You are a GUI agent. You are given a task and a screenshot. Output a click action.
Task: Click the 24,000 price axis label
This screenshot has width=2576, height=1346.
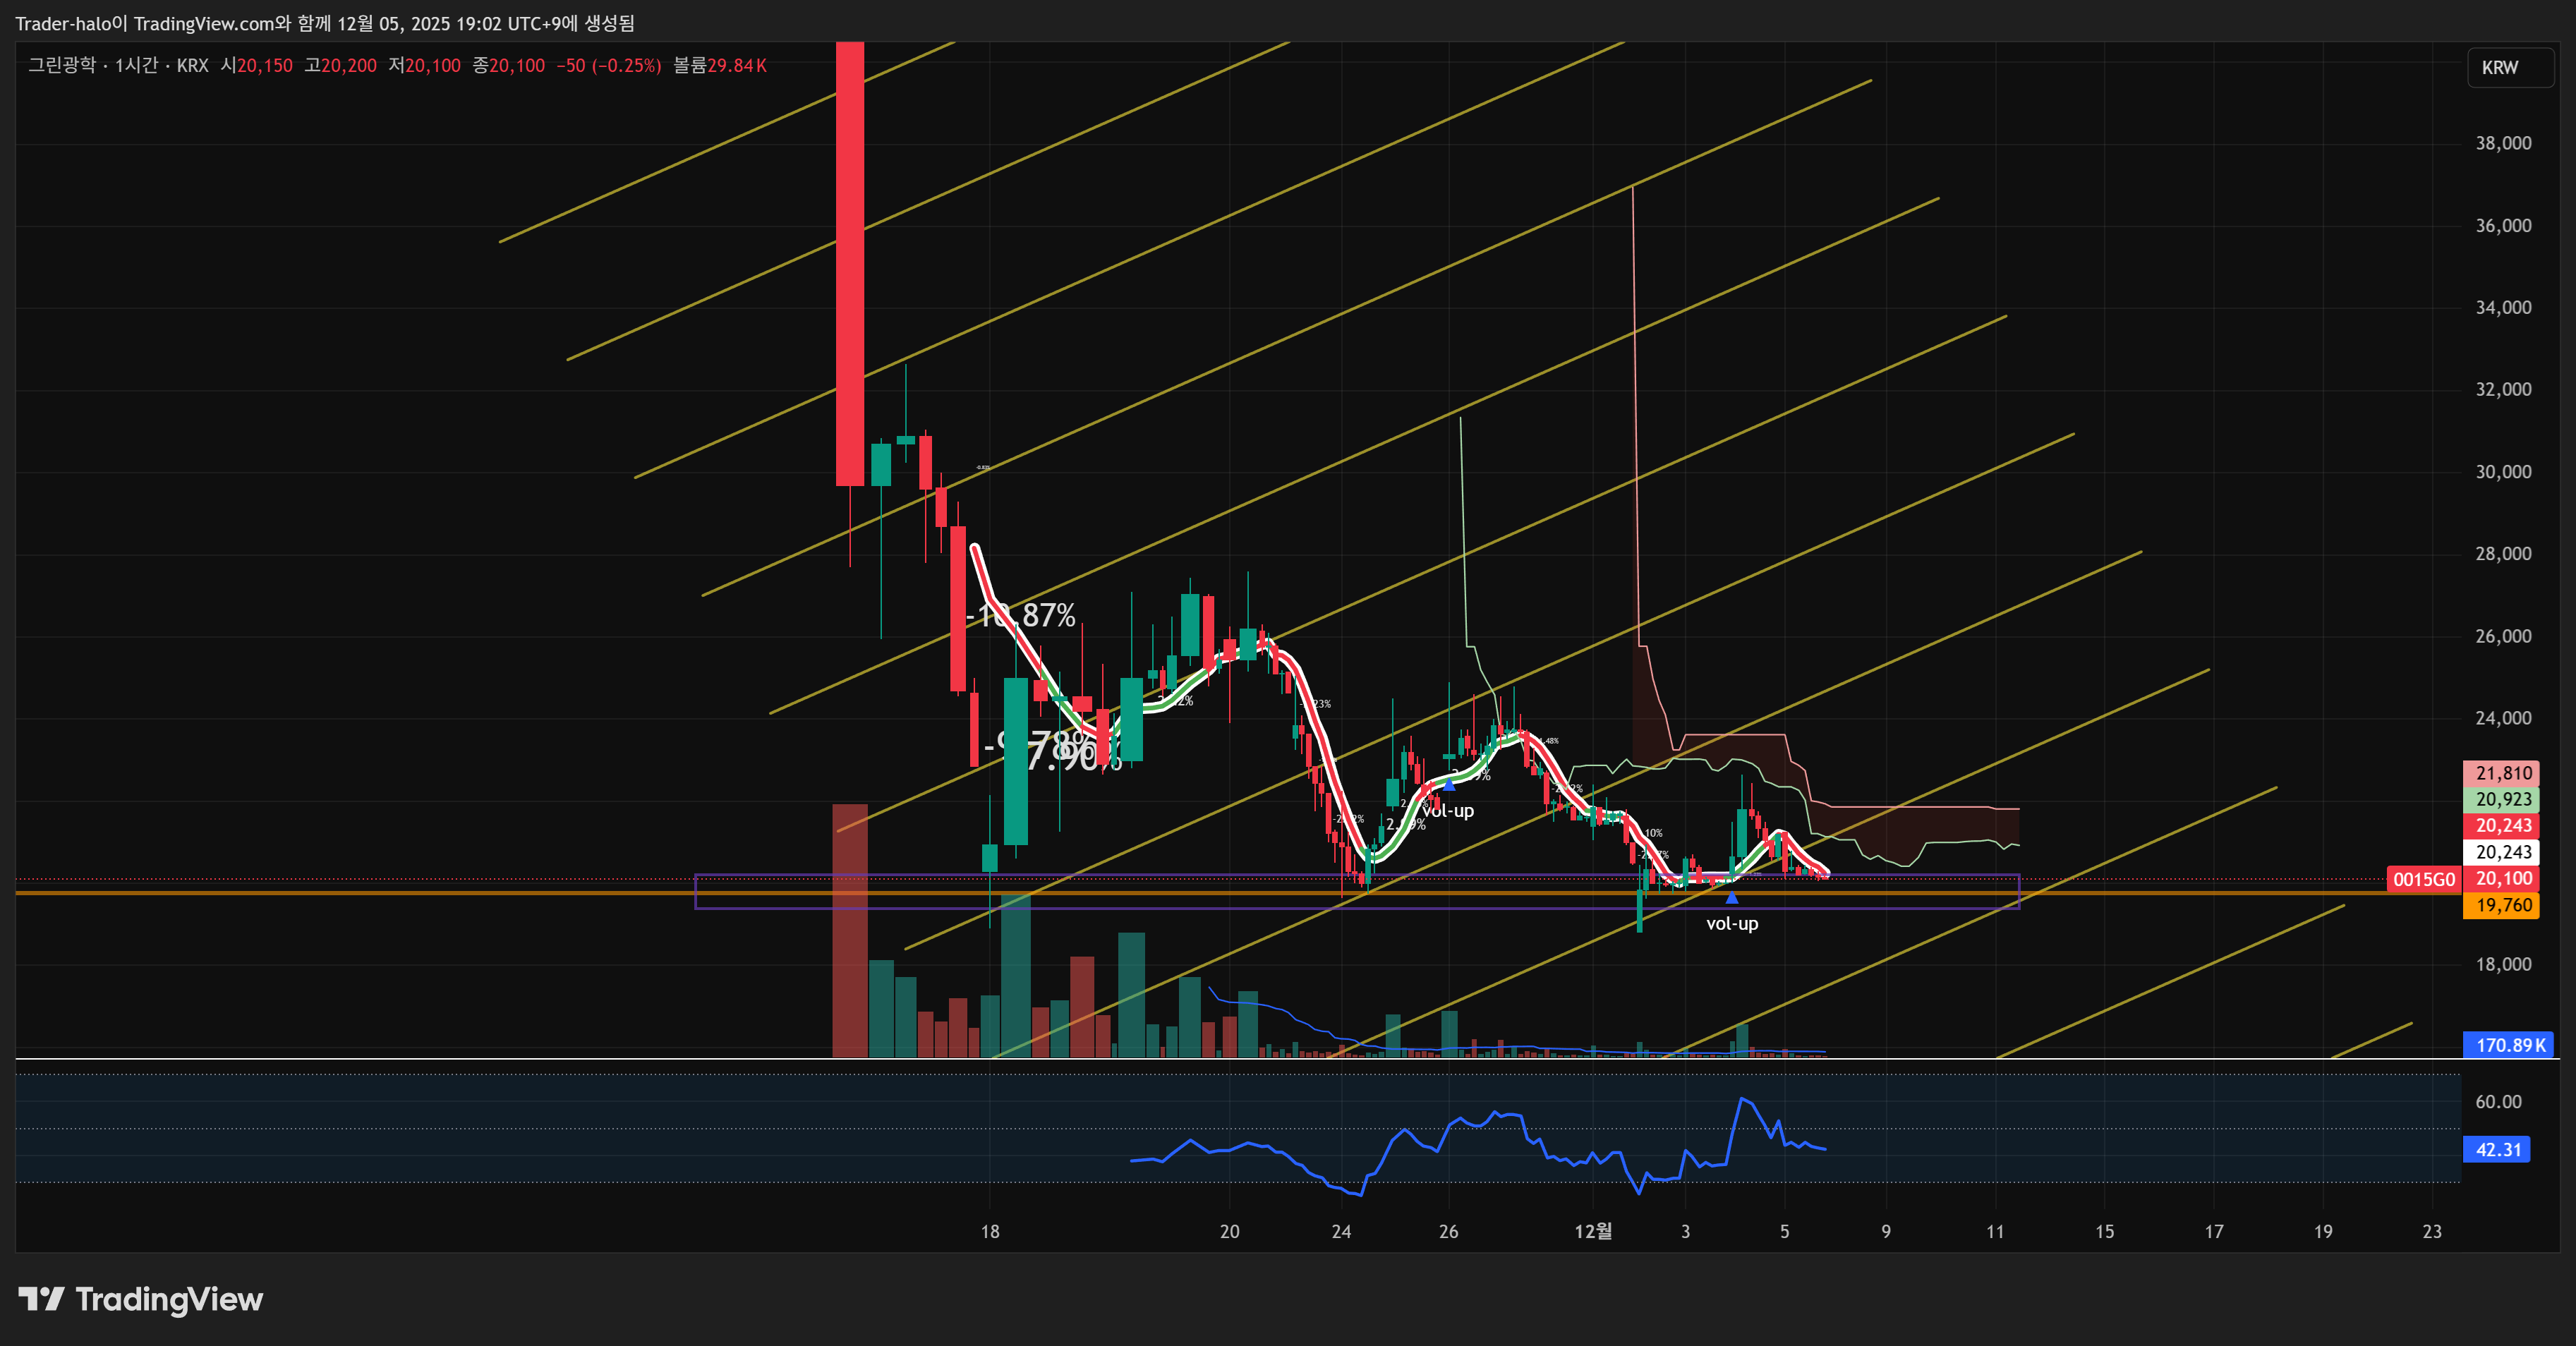click(x=2503, y=718)
